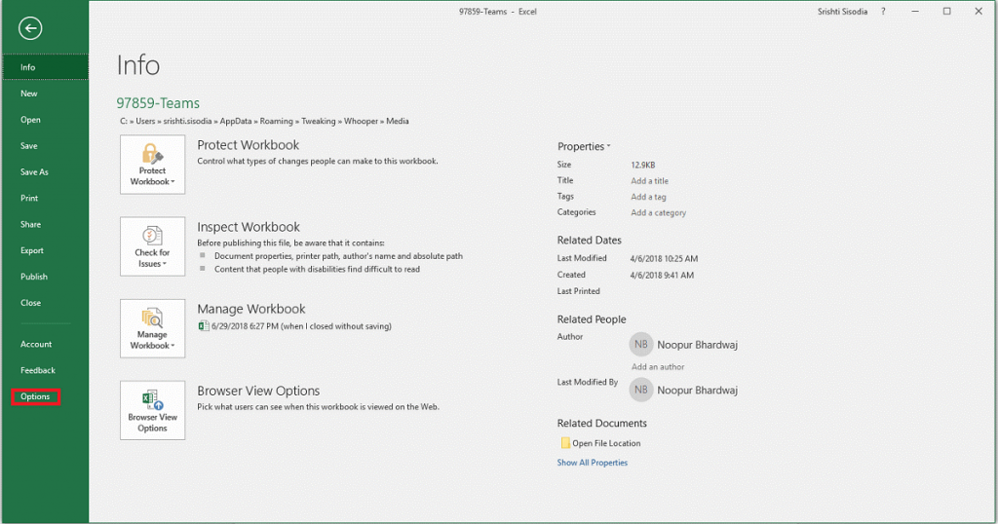
Task: Click the Add a title field
Action: click(x=650, y=180)
